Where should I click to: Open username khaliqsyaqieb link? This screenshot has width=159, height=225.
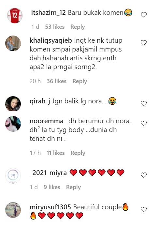point(51,41)
